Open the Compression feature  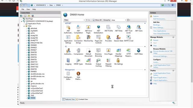coord(78,52)
